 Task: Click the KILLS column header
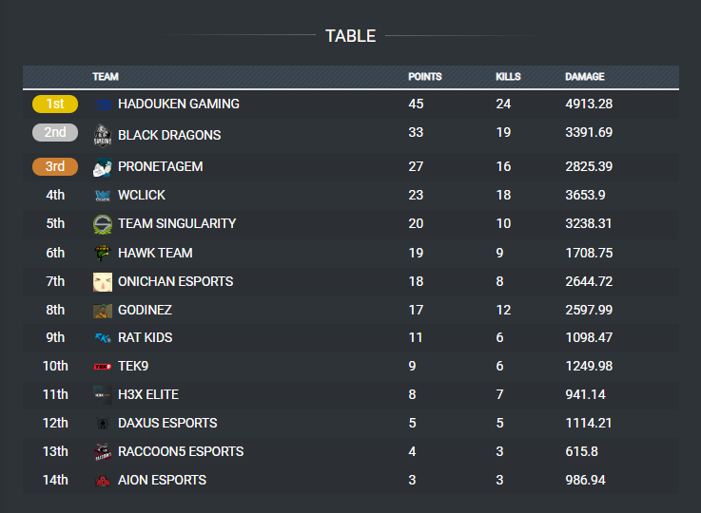pyautogui.click(x=508, y=77)
